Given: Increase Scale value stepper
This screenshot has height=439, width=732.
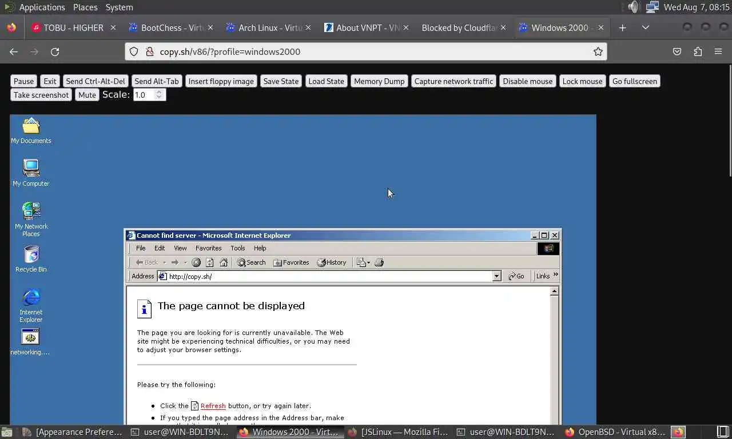Looking at the screenshot, I should [160, 92].
